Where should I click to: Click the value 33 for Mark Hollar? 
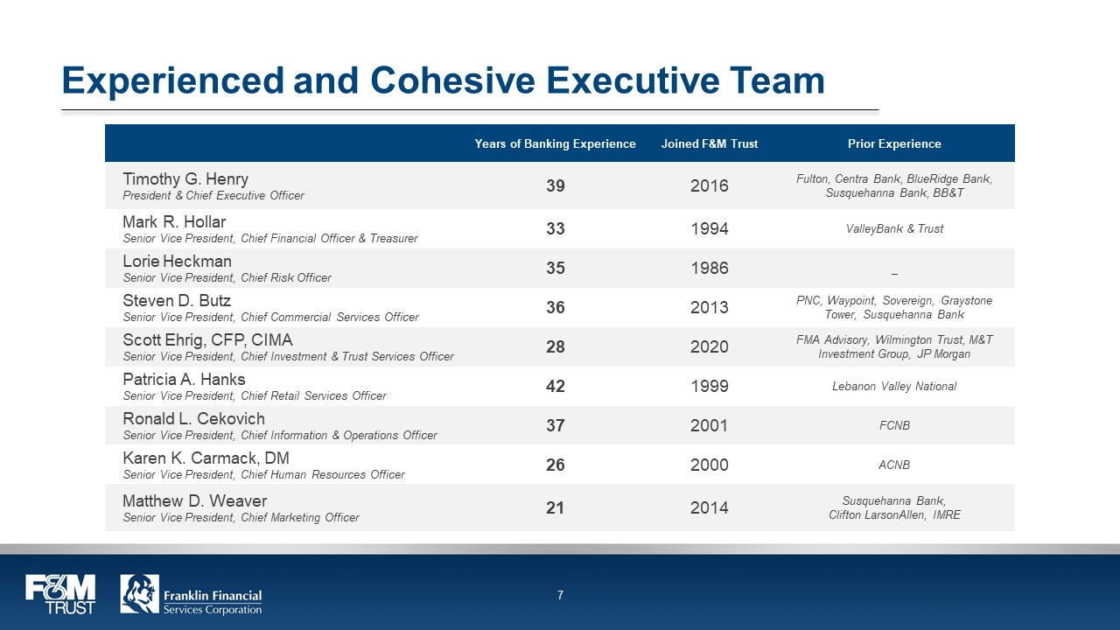pyautogui.click(x=555, y=228)
